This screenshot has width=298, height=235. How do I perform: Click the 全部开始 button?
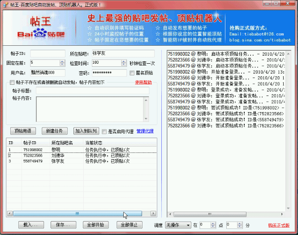[x=96, y=225]
